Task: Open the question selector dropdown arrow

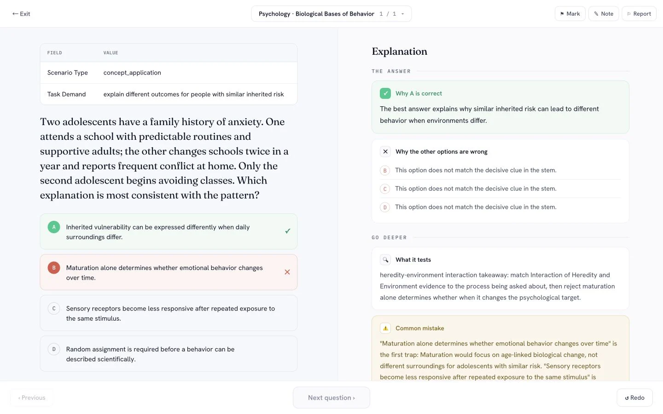Action: tap(403, 14)
